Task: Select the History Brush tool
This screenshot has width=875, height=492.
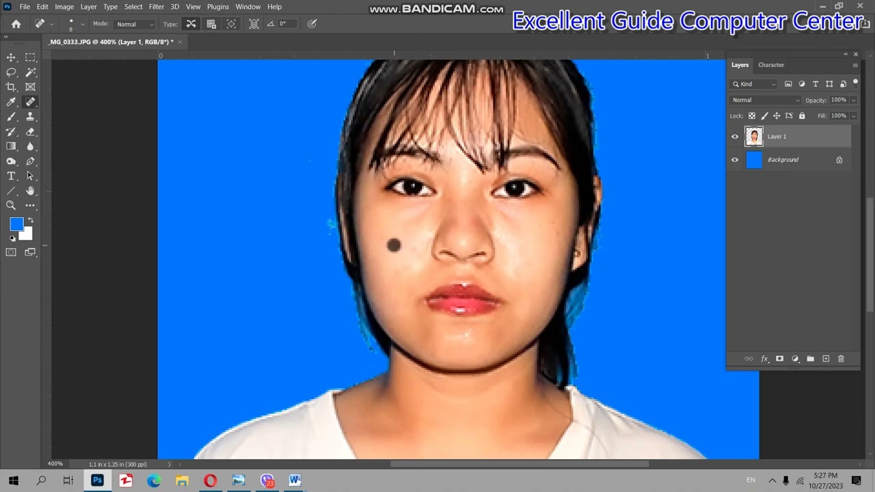Action: (x=11, y=132)
